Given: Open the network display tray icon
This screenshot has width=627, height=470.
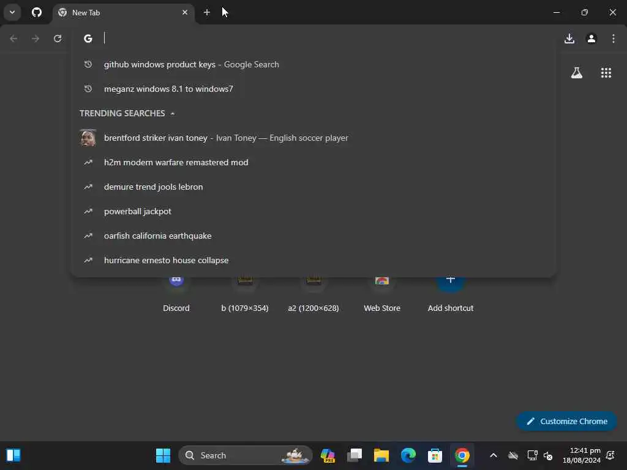Looking at the screenshot, I should [x=533, y=455].
